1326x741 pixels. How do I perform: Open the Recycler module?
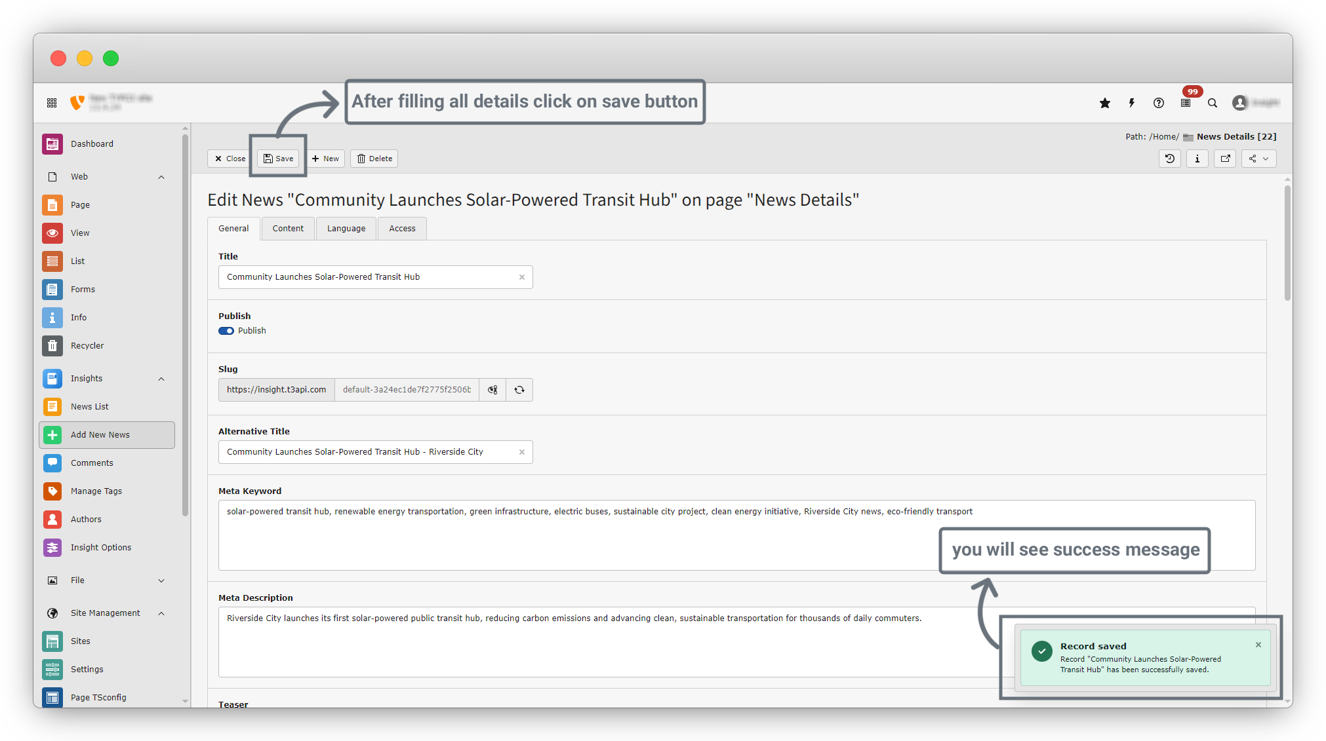tap(87, 345)
